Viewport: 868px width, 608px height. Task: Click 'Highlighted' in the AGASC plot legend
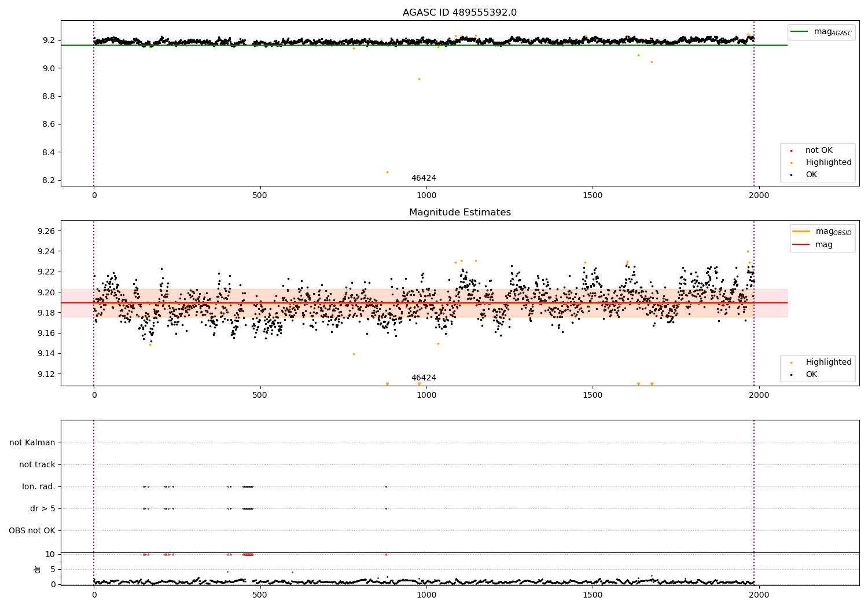(x=829, y=163)
